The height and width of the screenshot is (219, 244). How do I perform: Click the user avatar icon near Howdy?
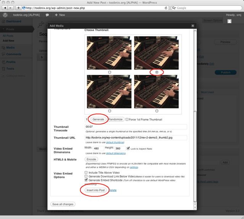(x=230, y=21)
